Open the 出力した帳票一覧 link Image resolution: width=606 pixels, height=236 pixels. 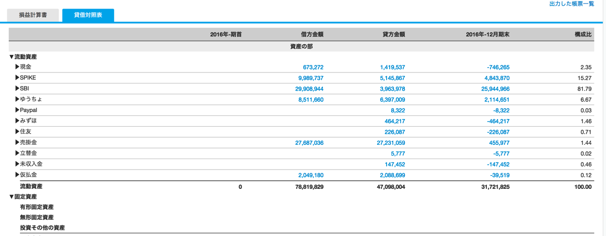[571, 4]
